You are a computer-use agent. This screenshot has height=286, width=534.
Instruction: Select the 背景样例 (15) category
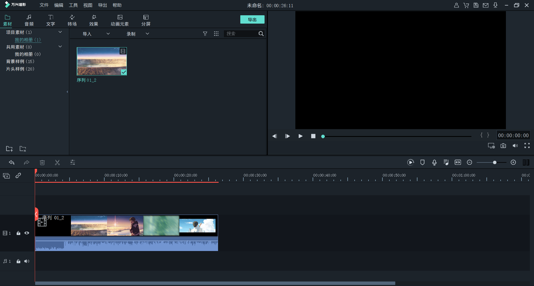[20, 61]
